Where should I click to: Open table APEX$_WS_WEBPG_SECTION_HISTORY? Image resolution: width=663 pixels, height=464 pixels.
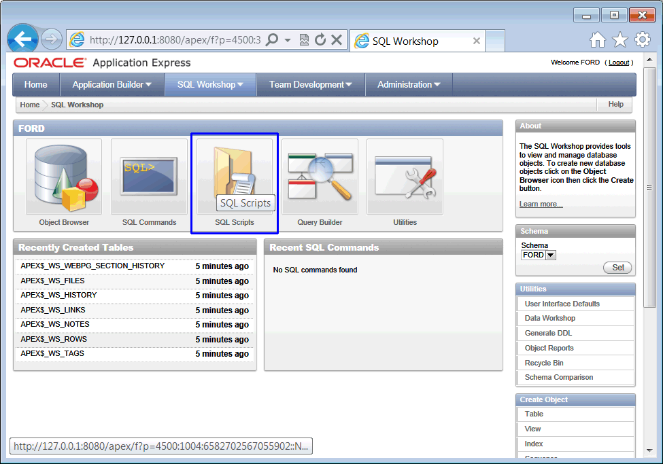click(92, 266)
